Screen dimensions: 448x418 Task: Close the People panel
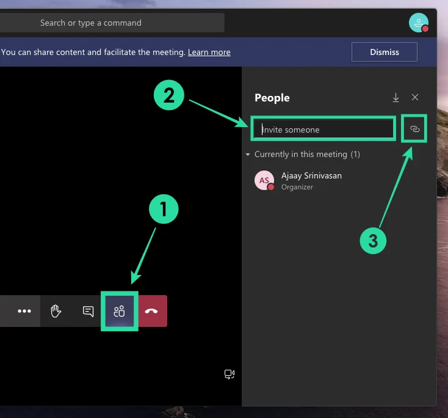coord(415,98)
